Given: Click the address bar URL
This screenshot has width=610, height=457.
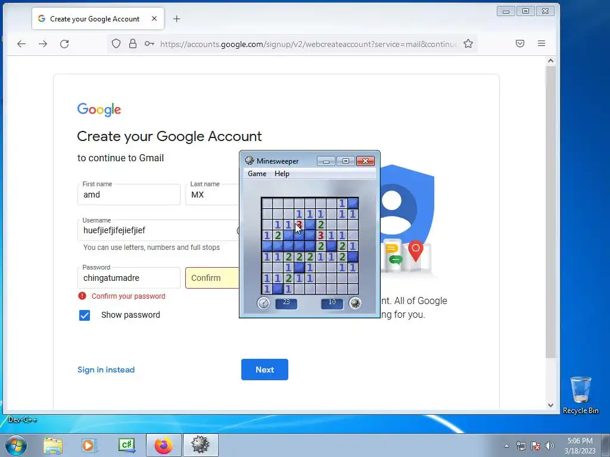Looking at the screenshot, I should pos(308,44).
